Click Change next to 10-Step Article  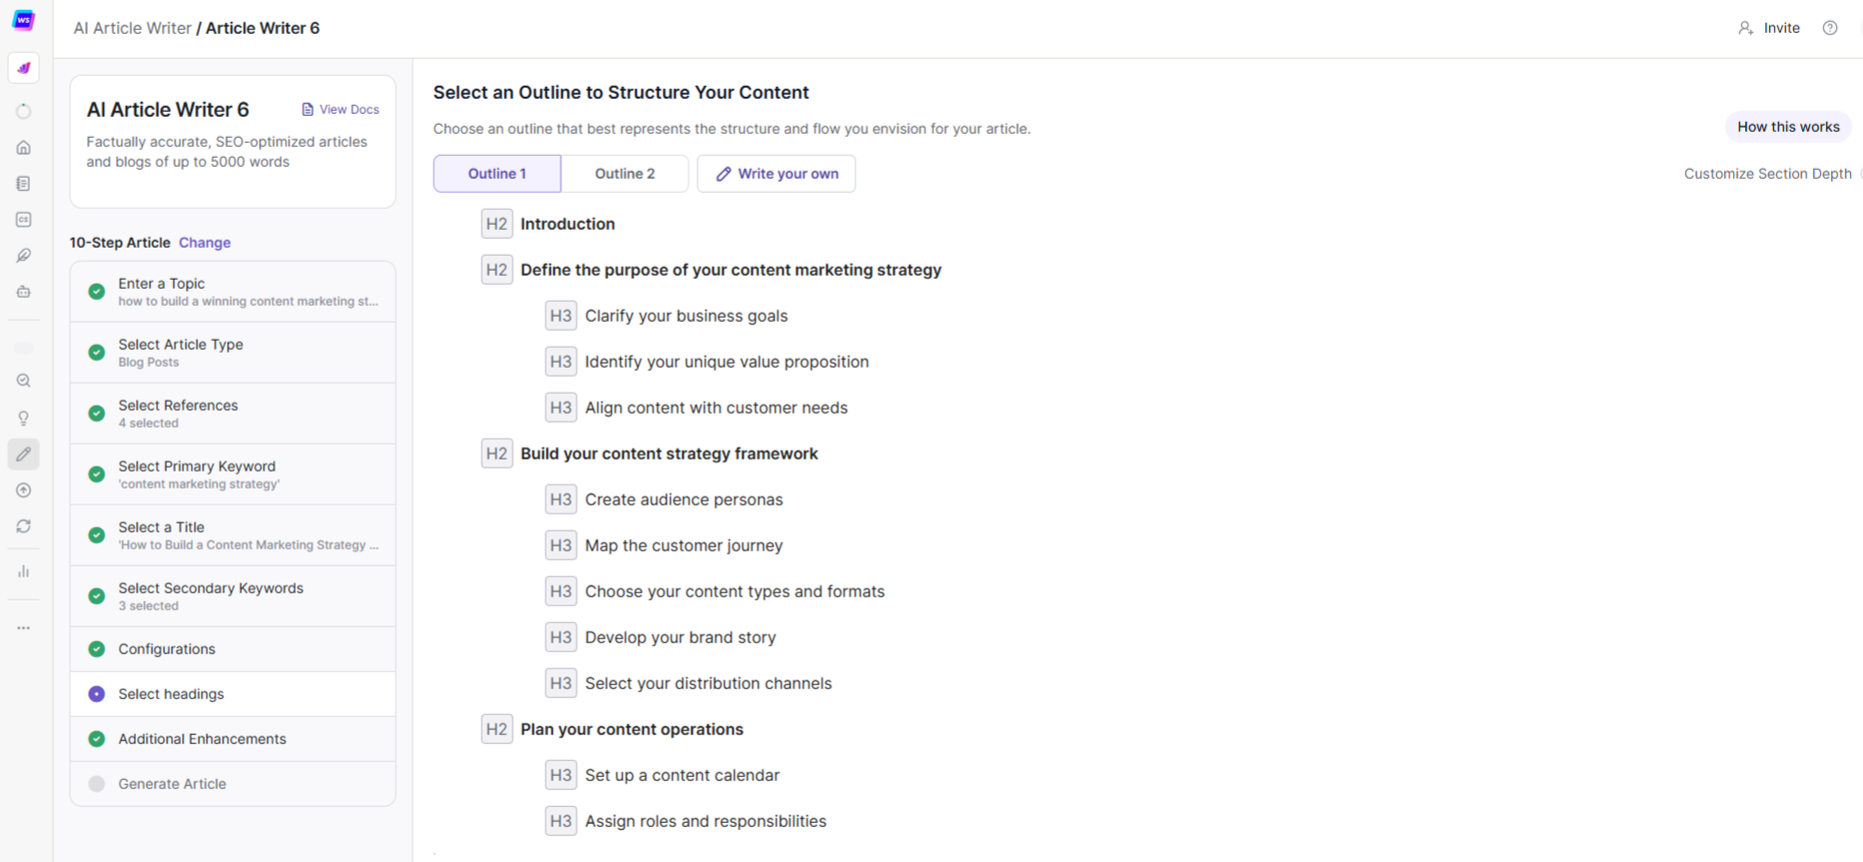tap(205, 243)
